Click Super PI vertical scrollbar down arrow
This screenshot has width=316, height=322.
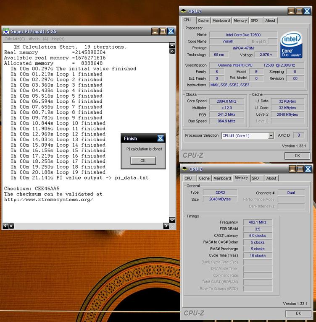pyautogui.click(x=172, y=220)
